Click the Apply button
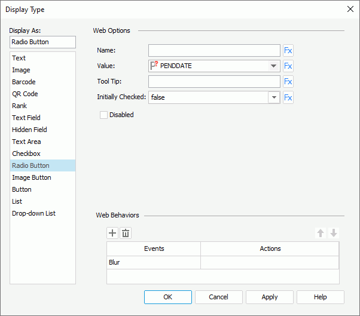The width and height of the screenshot is (360, 316). click(269, 297)
